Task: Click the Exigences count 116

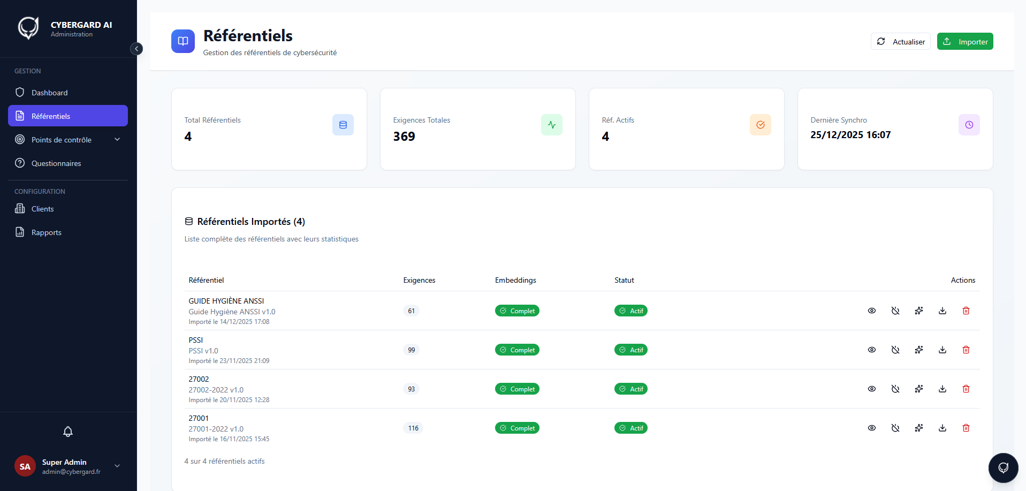Action: pyautogui.click(x=413, y=428)
